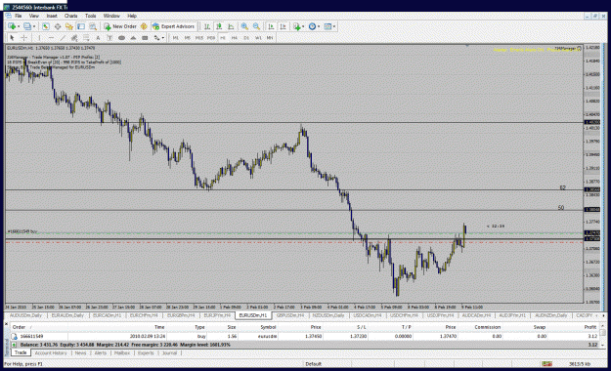Select the Vertical Line drawing tool
This screenshot has width=611, height=371.
[39, 38]
